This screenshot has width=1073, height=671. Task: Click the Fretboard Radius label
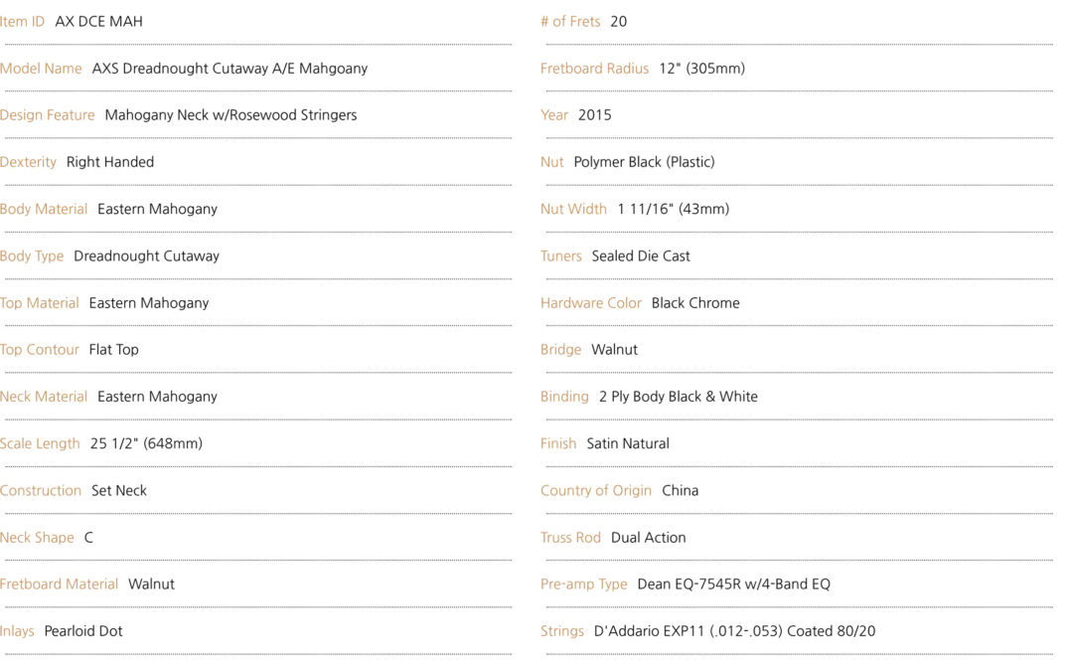tap(594, 69)
